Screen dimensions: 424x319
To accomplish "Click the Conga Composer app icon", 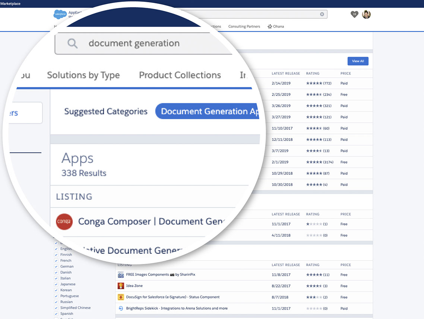I will [64, 222].
